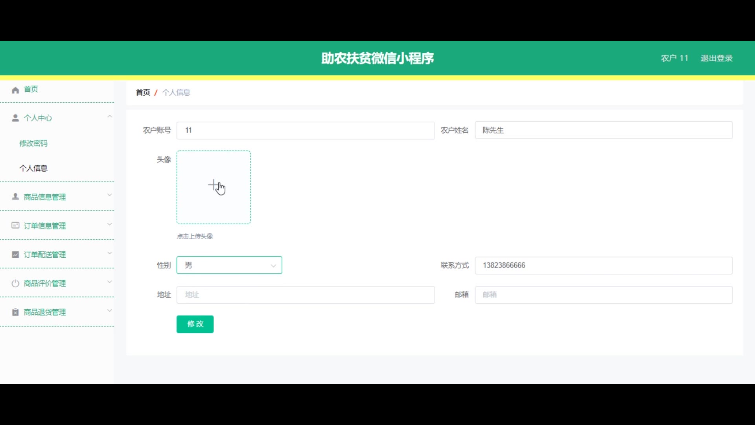Click the chart icon beside 订单配送管理
This screenshot has width=755, height=425.
pyautogui.click(x=15, y=255)
